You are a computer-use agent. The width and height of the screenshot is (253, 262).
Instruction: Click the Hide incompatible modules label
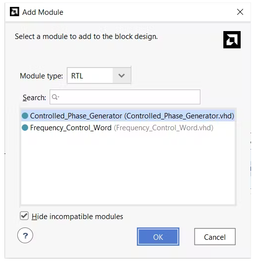tap(77, 217)
